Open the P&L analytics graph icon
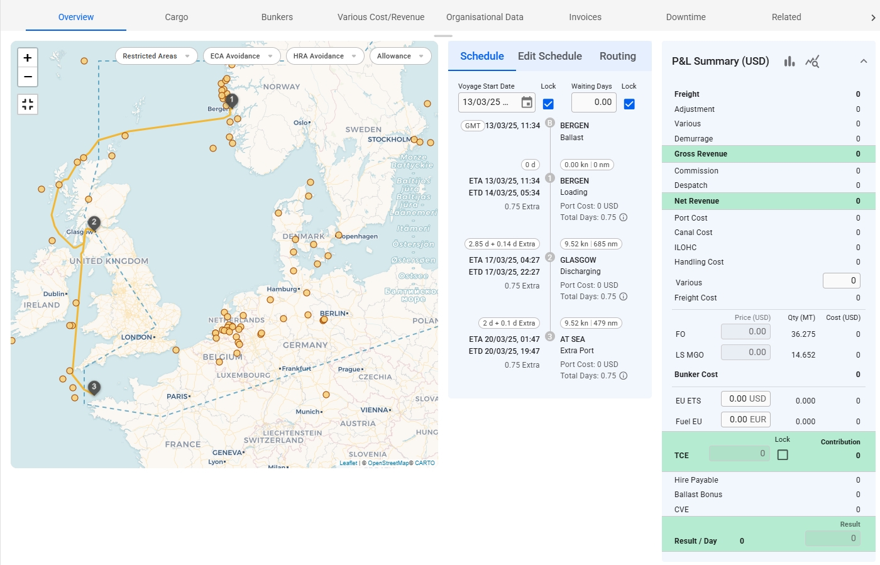This screenshot has height=565, width=880. pos(812,62)
